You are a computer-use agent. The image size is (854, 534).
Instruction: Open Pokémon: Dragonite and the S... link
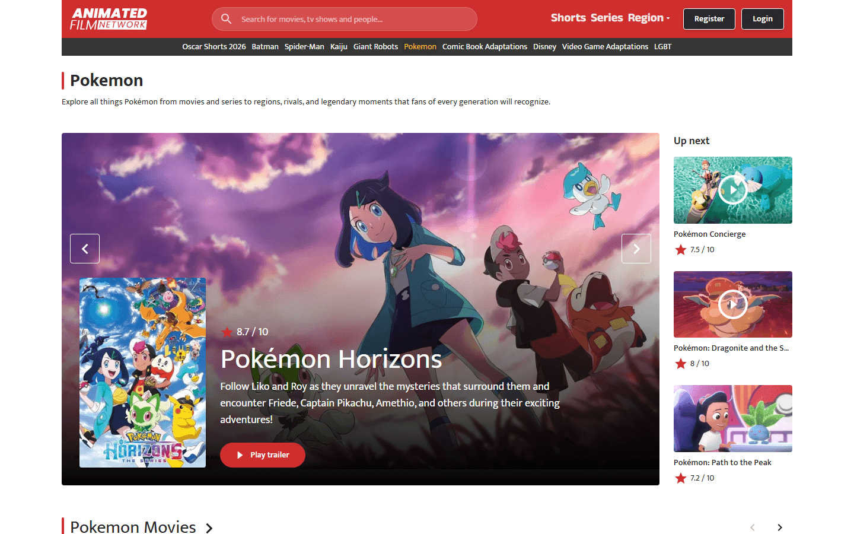point(731,348)
